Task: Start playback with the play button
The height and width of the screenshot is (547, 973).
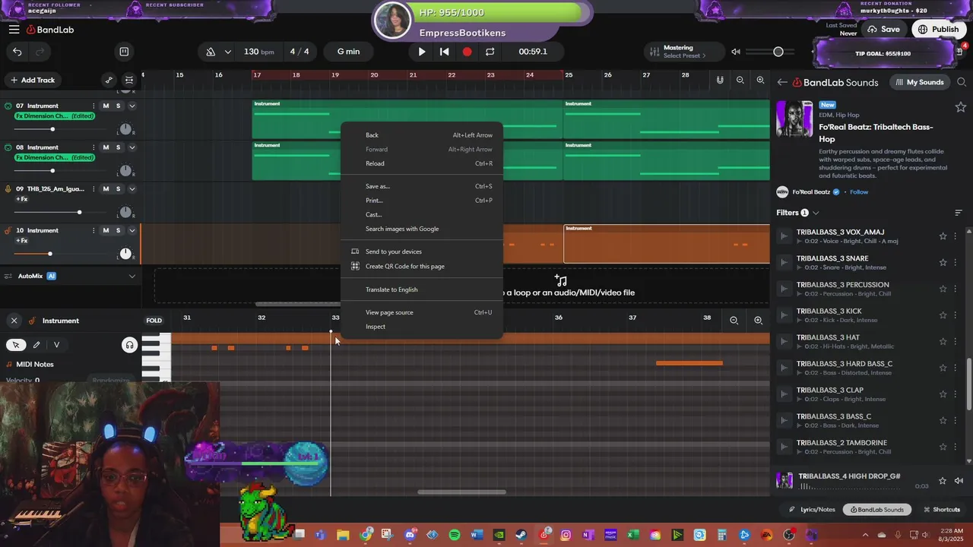Action: pyautogui.click(x=422, y=52)
